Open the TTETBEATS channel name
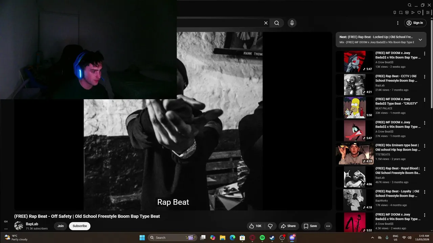The height and width of the screenshot is (243, 433). pos(383,155)
